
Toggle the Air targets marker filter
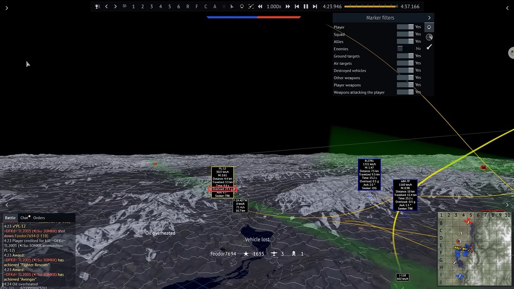pyautogui.click(x=405, y=63)
